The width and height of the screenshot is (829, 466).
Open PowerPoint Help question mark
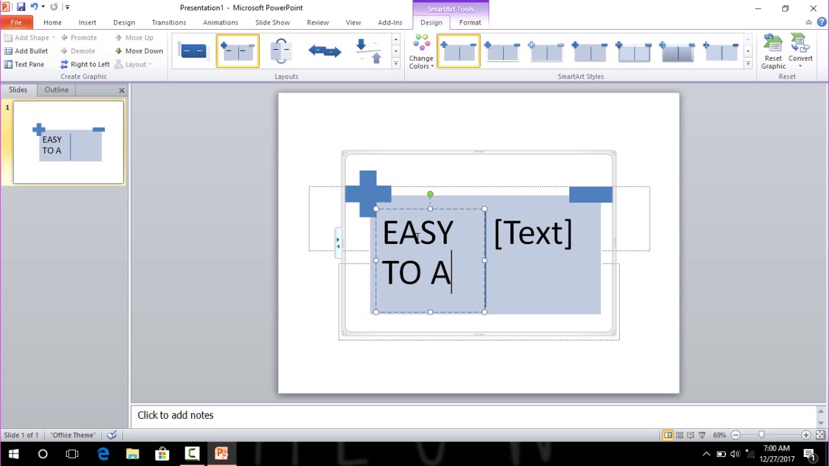point(821,22)
